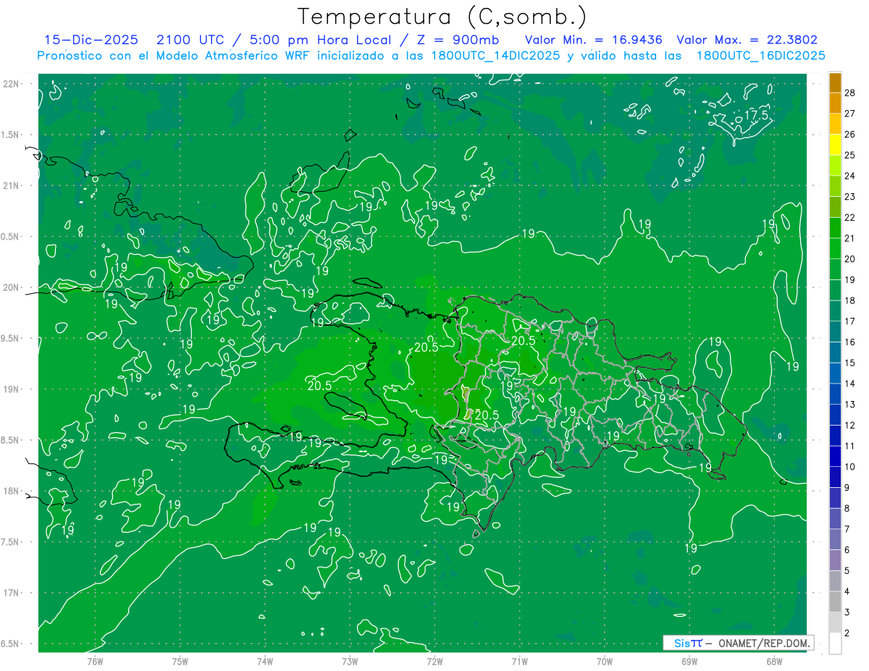
Task: Click the yellow legend swatch between 25 and 26
Action: tap(836, 145)
